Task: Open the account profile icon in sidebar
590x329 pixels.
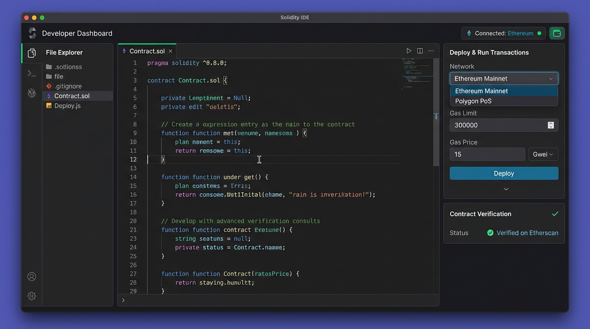Action: [31, 277]
